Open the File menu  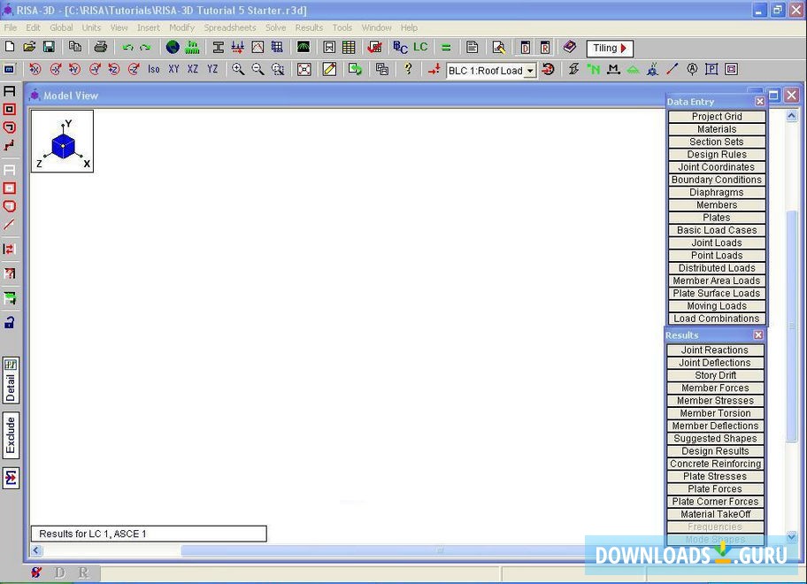coord(11,27)
